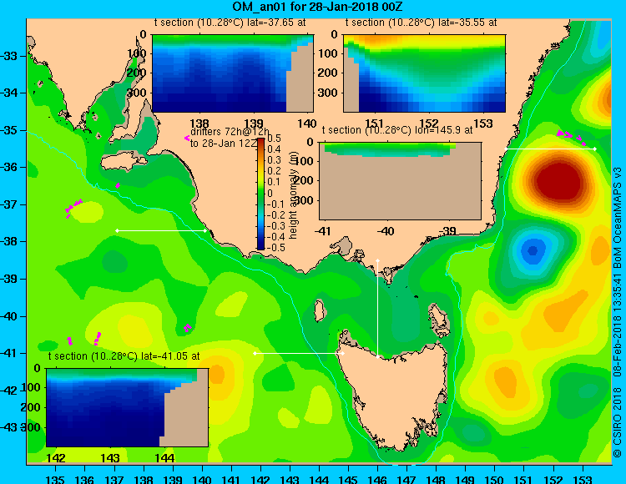Open the lat=-35.55 temperature section inset
Image resolution: width=626 pixels, height=484 pixels.
point(424,73)
